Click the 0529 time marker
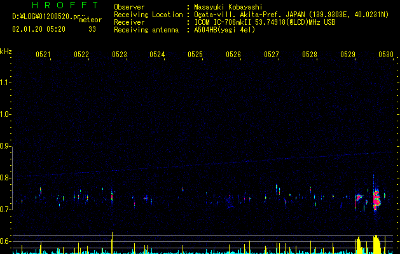 tap(348, 54)
